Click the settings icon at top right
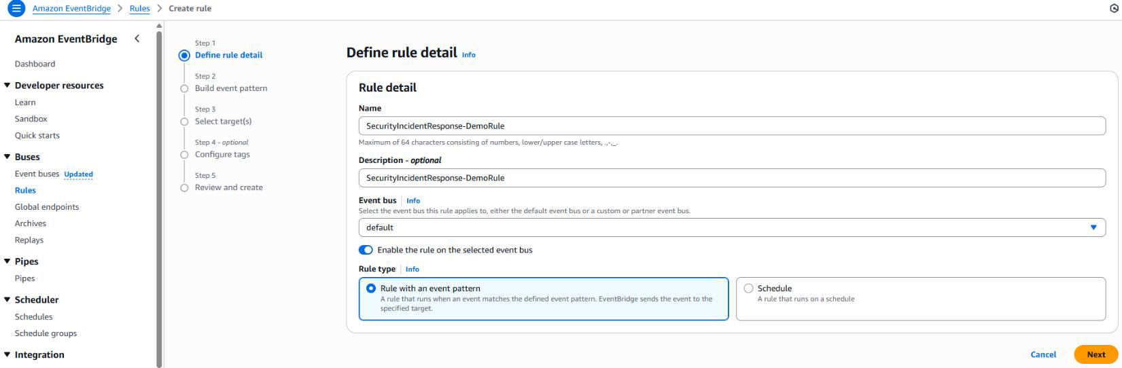 pos(1113,9)
